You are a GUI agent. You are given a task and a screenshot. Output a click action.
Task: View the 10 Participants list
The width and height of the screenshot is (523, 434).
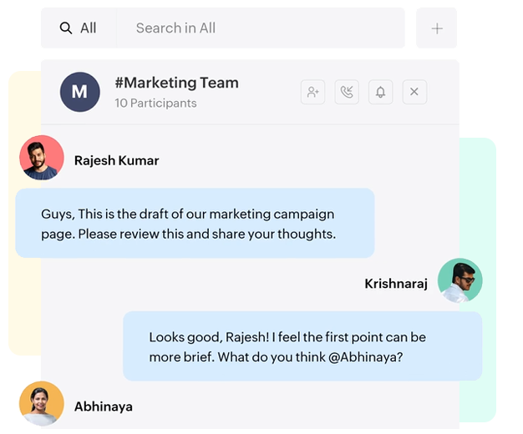[x=155, y=103]
